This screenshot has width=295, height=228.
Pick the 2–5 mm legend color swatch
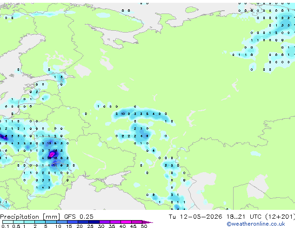coord(40,222)
